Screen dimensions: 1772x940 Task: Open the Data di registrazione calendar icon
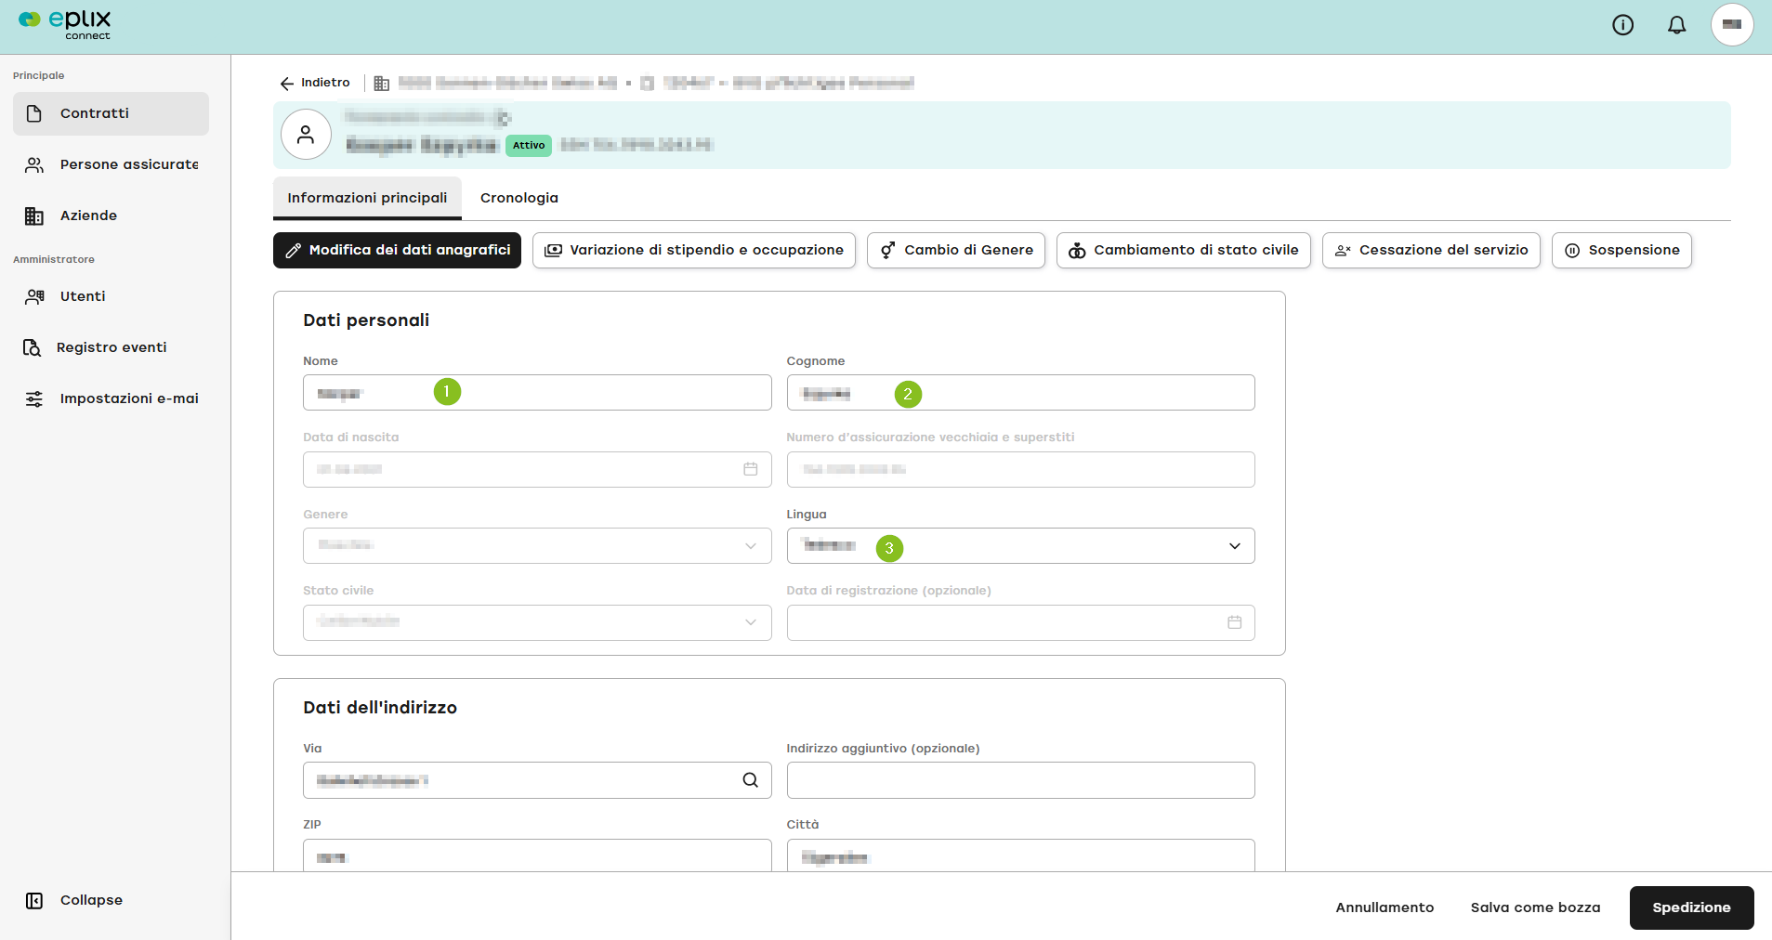pyautogui.click(x=1234, y=622)
